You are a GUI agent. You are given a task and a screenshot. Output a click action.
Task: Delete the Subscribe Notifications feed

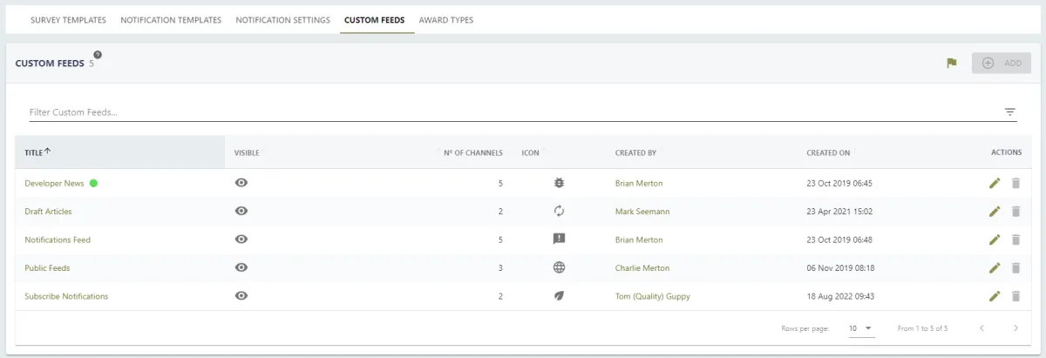1015,296
